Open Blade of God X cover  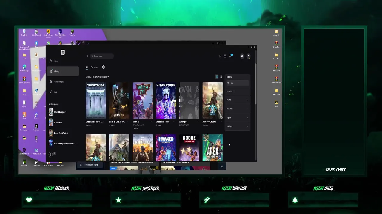tap(119, 100)
